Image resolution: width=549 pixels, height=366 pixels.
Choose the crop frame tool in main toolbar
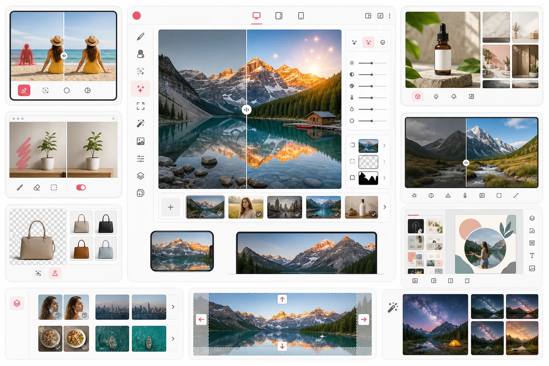point(140,106)
